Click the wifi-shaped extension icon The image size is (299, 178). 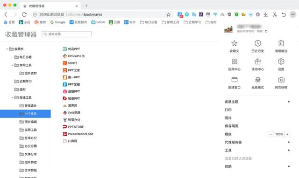tap(215, 14)
